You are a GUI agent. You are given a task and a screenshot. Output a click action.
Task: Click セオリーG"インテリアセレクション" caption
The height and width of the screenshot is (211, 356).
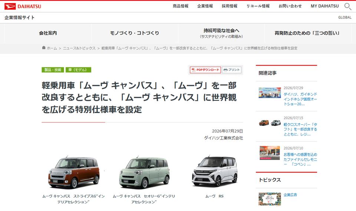point(144,199)
